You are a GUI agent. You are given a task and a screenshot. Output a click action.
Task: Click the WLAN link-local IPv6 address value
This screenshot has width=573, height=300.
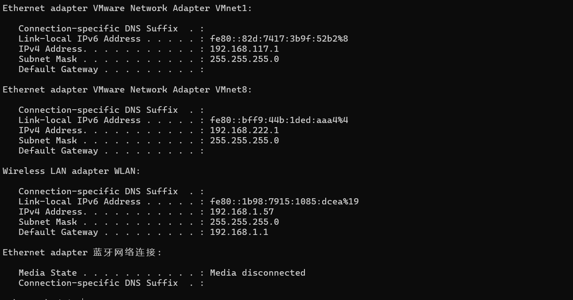point(284,201)
